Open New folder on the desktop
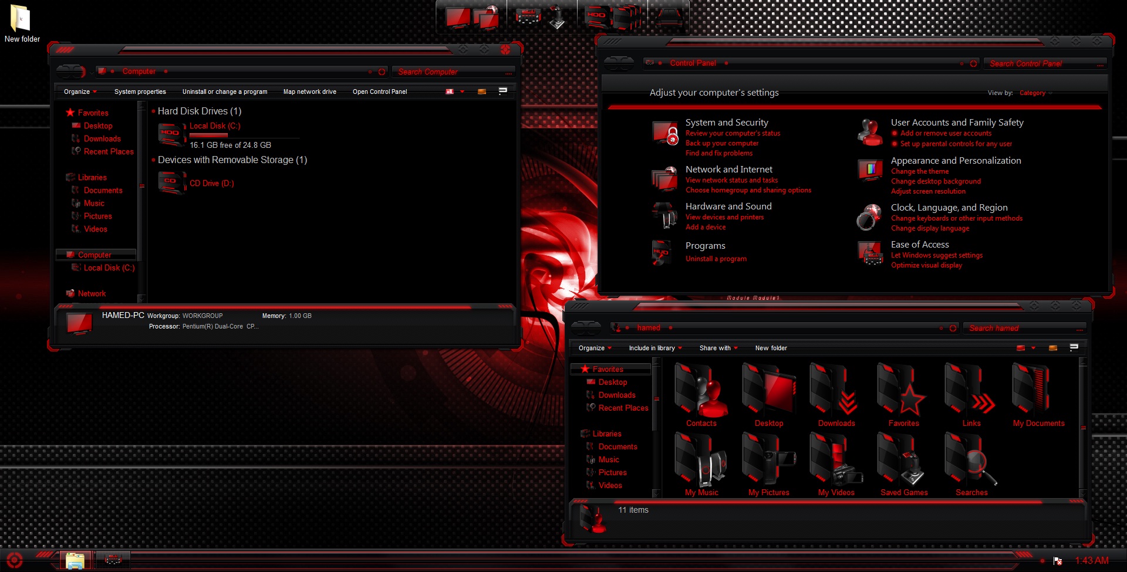The height and width of the screenshot is (572, 1127). [x=21, y=19]
